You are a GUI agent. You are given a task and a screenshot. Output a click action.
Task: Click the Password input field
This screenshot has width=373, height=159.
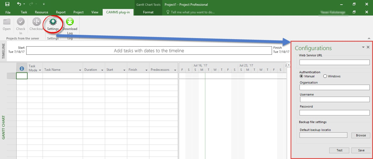[x=334, y=112]
